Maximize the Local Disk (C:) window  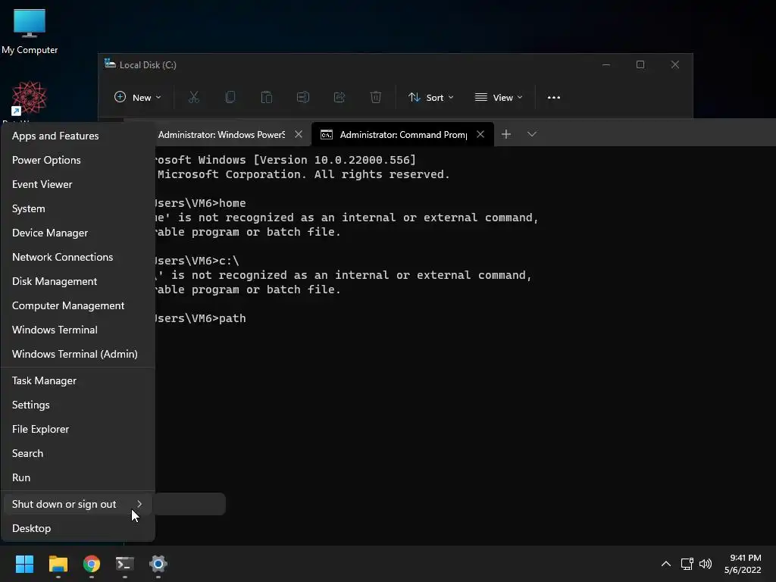pyautogui.click(x=640, y=65)
